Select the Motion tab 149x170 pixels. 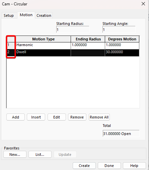point(26,15)
